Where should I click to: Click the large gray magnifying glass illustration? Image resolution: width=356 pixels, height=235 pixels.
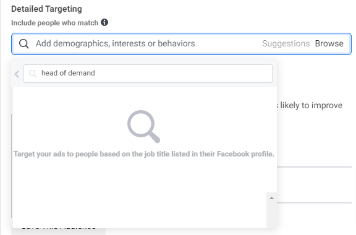point(144,126)
